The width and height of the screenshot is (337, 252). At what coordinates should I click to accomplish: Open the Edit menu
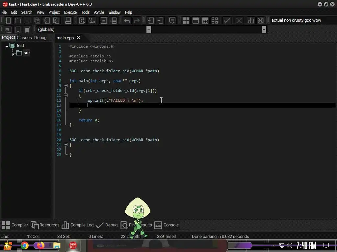tap(14, 12)
